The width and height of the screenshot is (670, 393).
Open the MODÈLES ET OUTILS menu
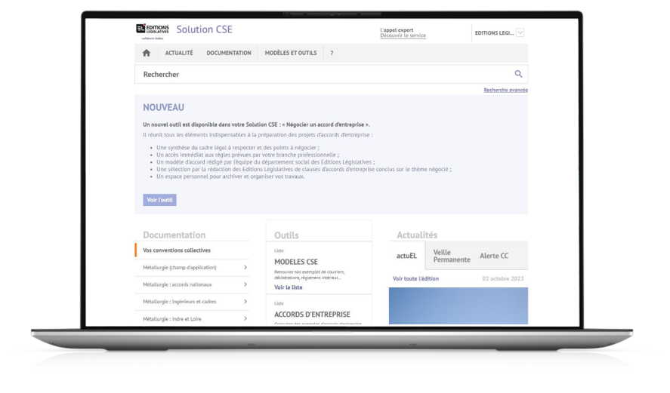(291, 53)
